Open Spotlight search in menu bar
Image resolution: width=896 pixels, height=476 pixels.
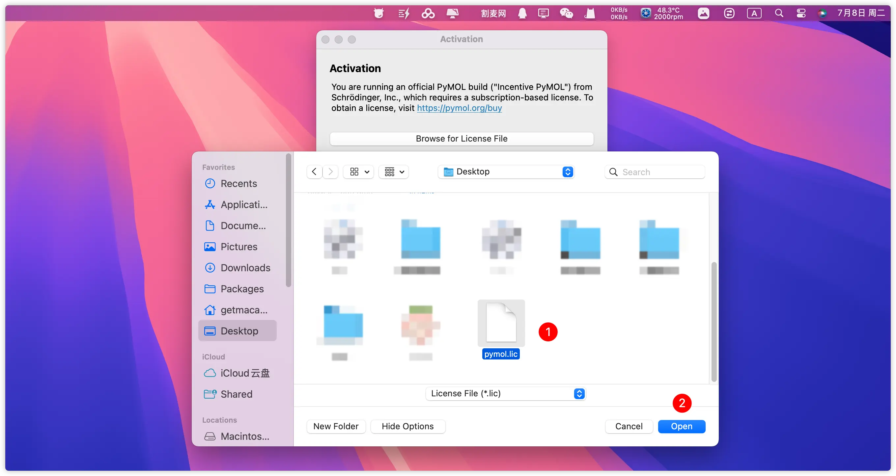click(x=779, y=13)
